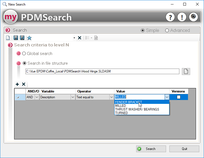
Task: Switch to Advanced search mode
Action: [167, 31]
